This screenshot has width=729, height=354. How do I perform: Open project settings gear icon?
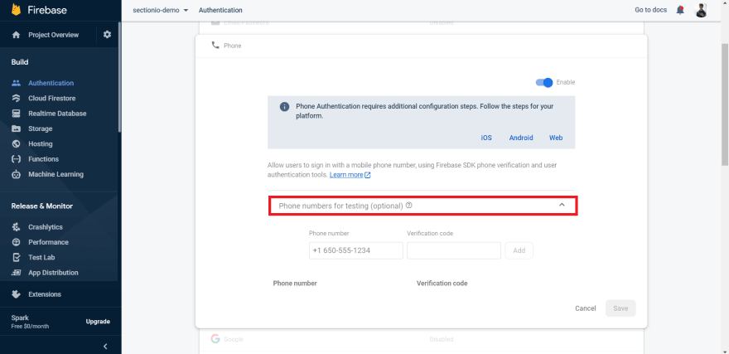108,35
